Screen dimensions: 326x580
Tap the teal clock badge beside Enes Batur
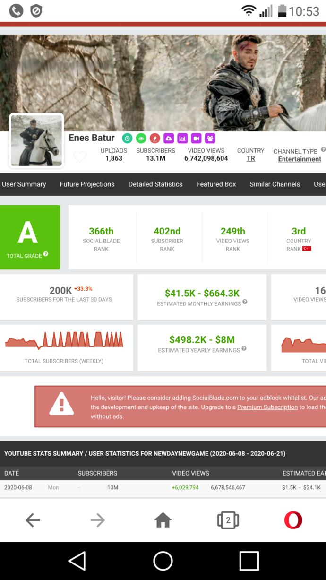tap(127, 138)
